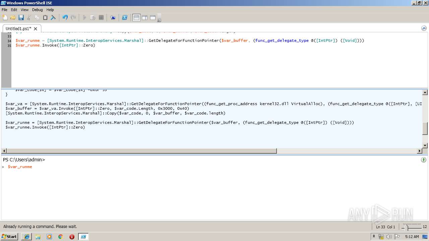Open the volume speaker tray icon
The image size is (429, 241).
point(389,237)
